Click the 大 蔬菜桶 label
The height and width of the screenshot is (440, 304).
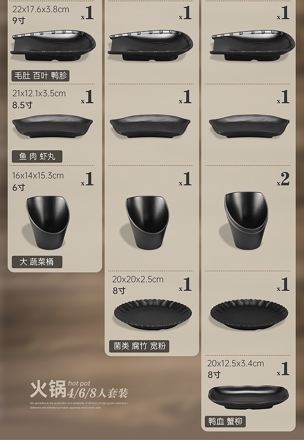[x=37, y=262]
